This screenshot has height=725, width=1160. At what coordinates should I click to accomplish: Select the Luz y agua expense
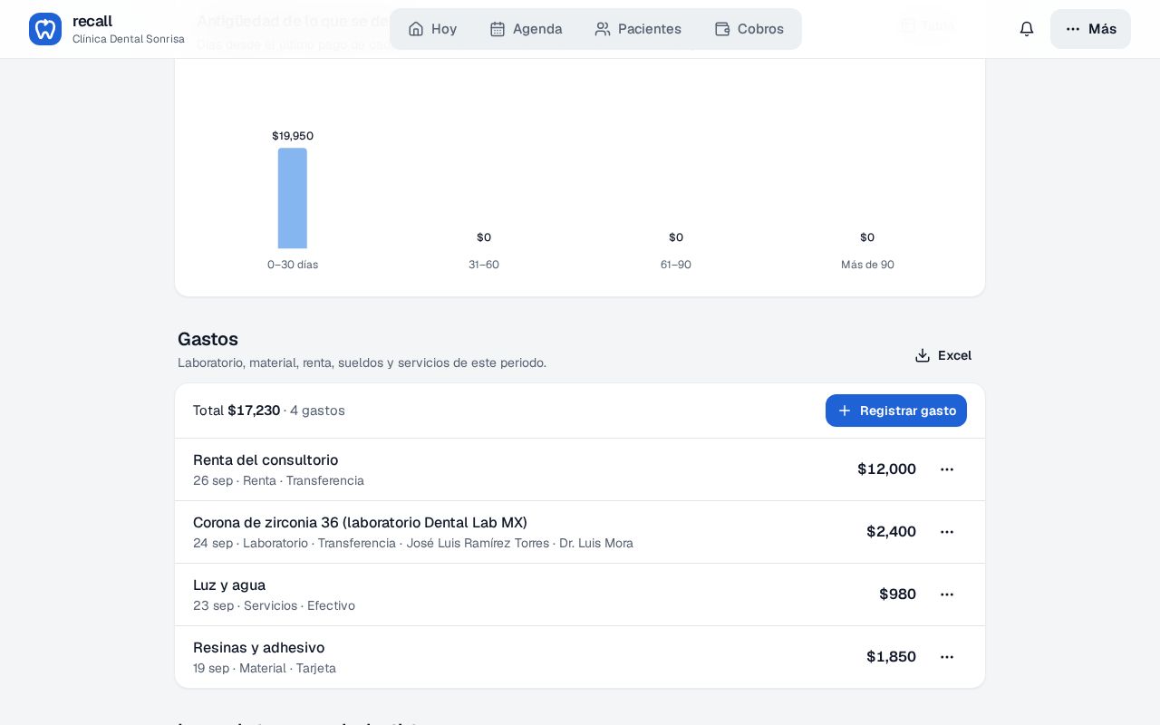(580, 594)
